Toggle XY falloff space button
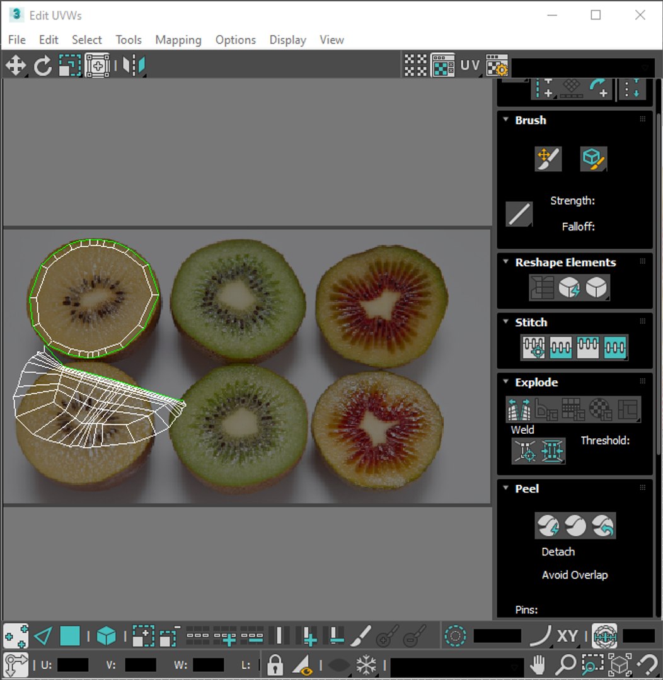The image size is (663, 680). (x=567, y=637)
